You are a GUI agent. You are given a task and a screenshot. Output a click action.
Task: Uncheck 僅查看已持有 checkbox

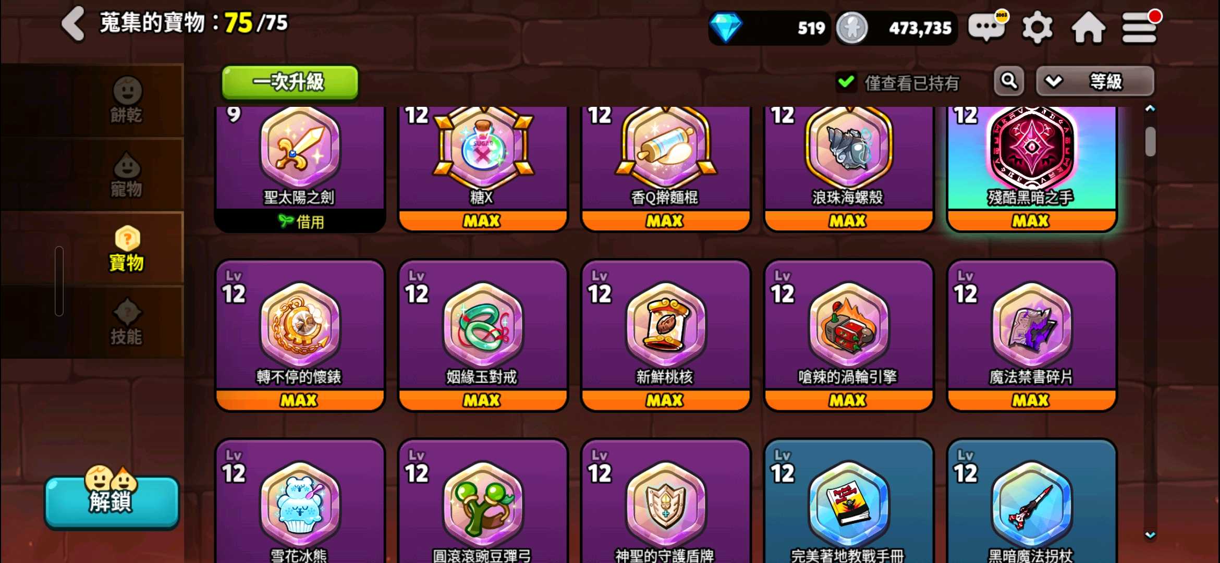click(x=846, y=82)
